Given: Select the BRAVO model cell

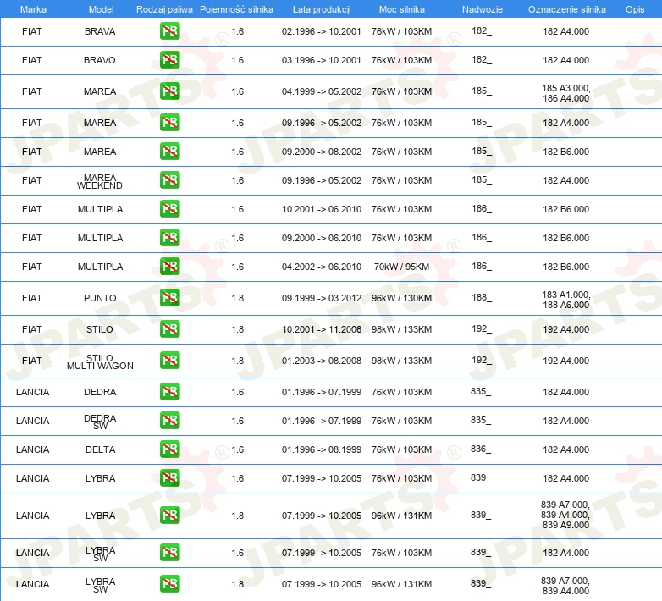Looking at the screenshot, I should [x=100, y=60].
